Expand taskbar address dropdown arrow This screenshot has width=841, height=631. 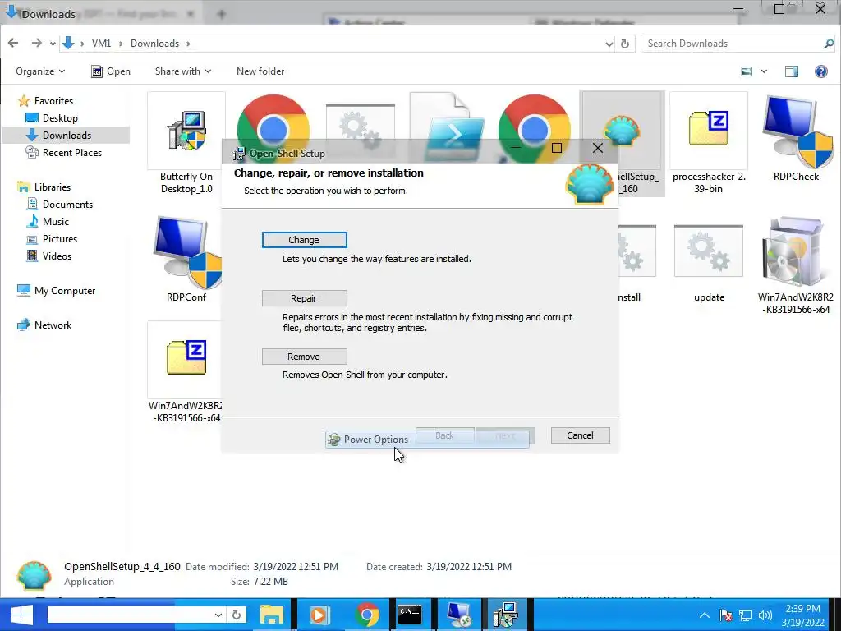click(x=218, y=615)
